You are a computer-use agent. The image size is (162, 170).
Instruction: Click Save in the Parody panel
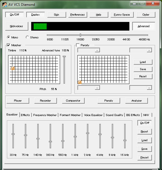[143, 69]
